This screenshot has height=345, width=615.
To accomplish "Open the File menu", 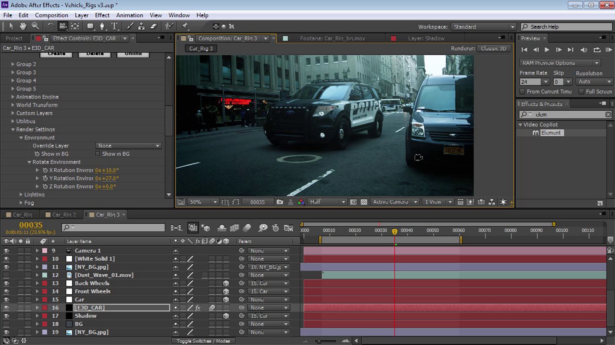I will pyautogui.click(x=8, y=15).
